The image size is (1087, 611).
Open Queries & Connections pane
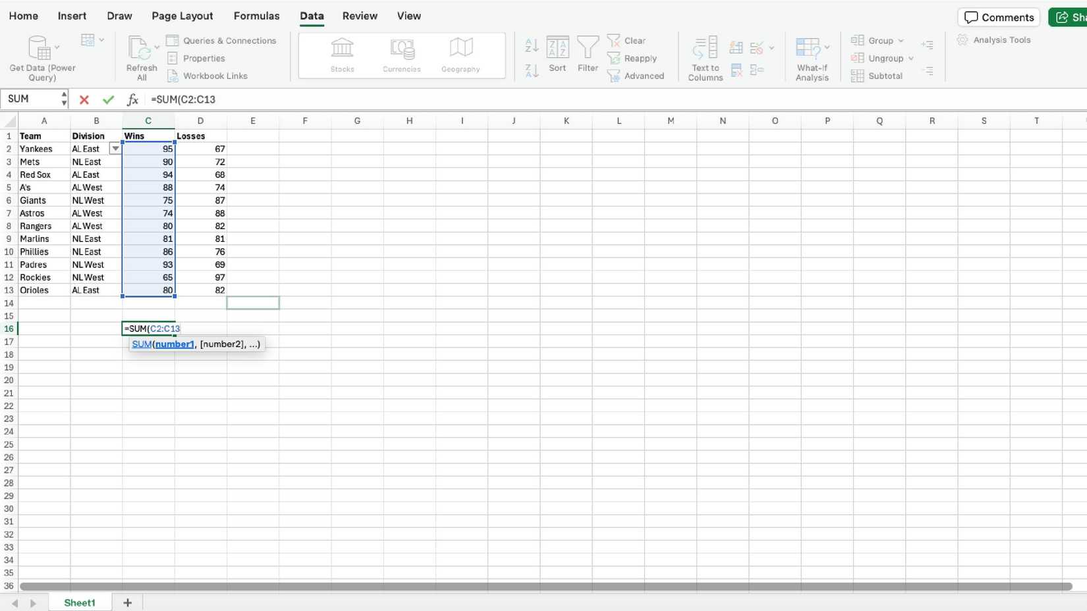(x=221, y=40)
